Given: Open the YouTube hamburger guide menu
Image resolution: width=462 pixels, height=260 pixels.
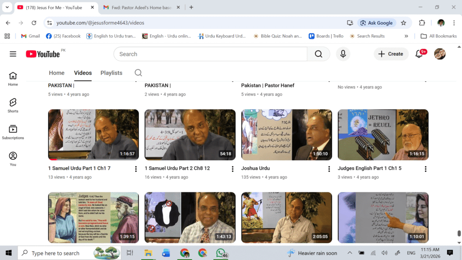Looking at the screenshot, I should tap(13, 54).
